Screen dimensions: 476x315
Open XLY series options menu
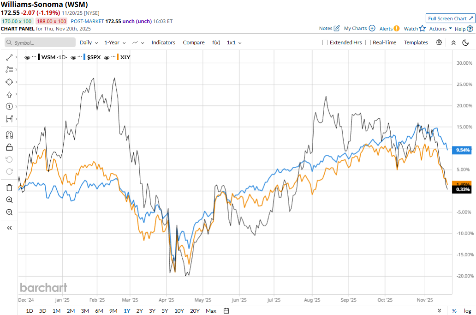pyautogui.click(x=113, y=57)
